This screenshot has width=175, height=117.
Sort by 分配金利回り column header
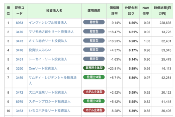[x=131, y=11]
